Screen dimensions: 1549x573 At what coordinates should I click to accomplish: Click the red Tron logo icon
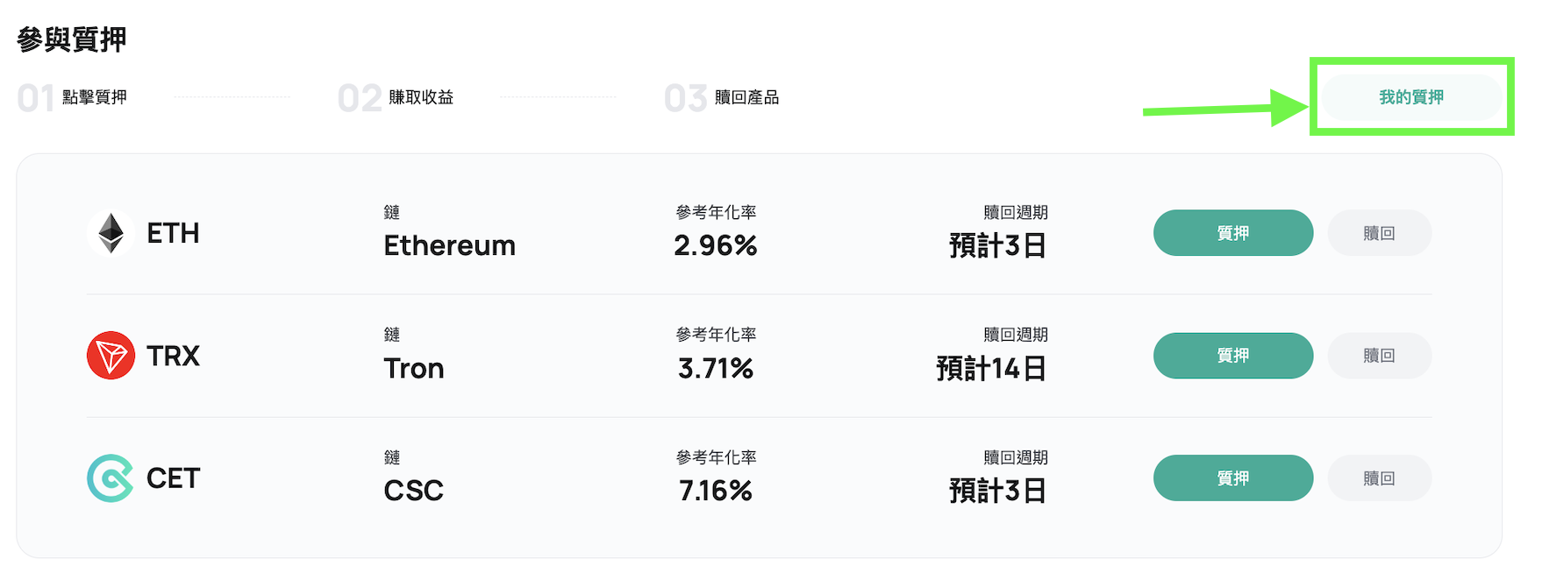[x=111, y=356]
